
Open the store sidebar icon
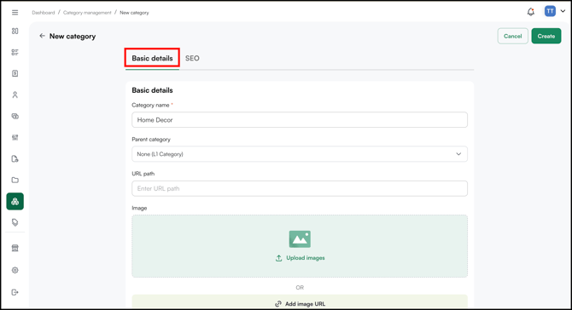coord(15,248)
